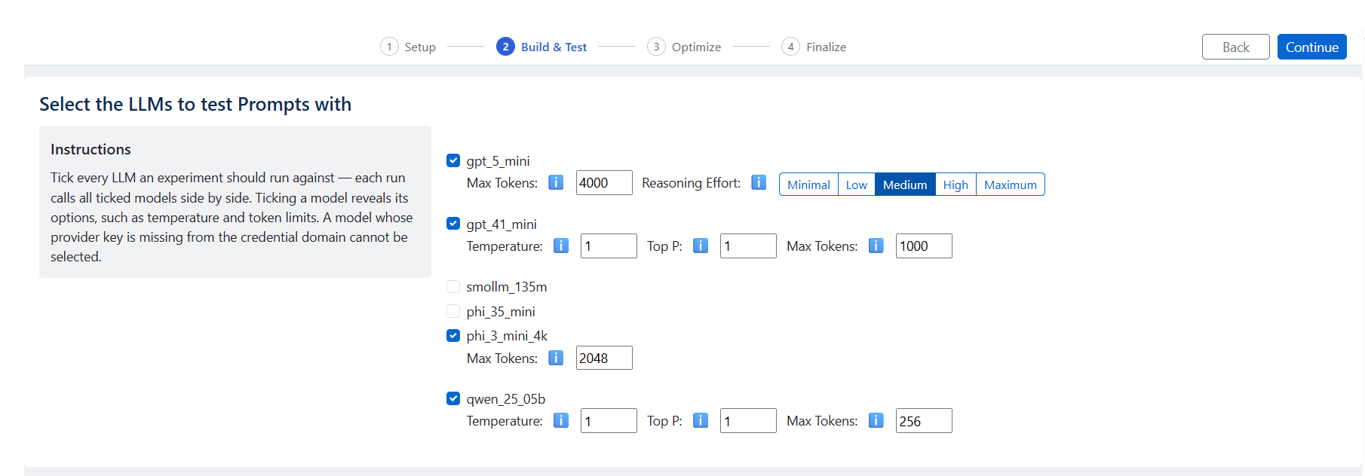Set reasoning effort to Minimal
This screenshot has height=476, width=1365.
coord(808,185)
